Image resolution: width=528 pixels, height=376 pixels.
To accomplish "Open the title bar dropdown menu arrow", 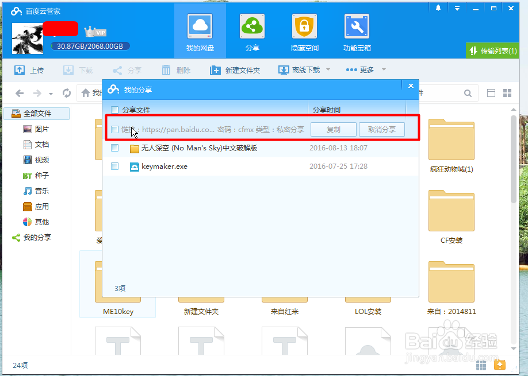I will [457, 9].
